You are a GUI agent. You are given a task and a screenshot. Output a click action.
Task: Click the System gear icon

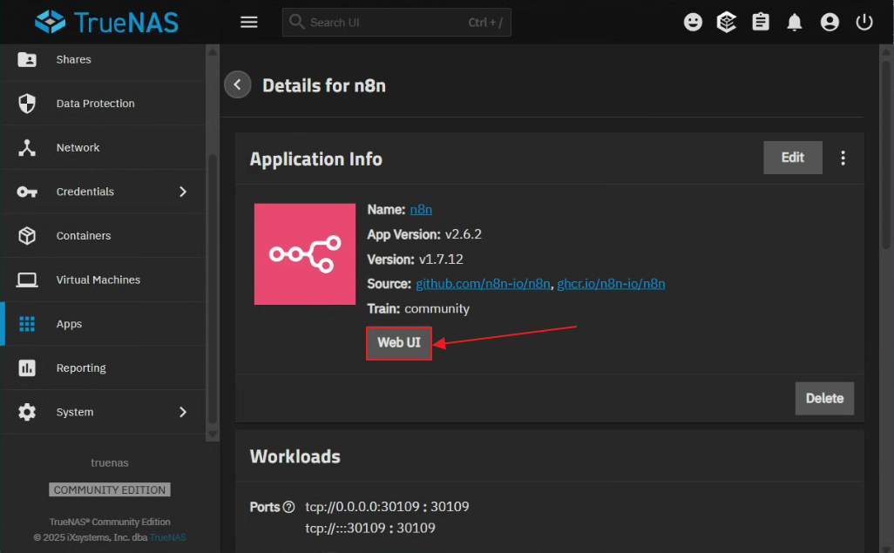[x=27, y=412]
